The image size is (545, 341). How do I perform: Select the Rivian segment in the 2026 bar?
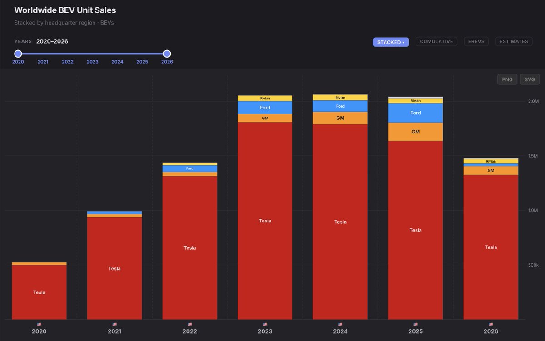coord(491,161)
